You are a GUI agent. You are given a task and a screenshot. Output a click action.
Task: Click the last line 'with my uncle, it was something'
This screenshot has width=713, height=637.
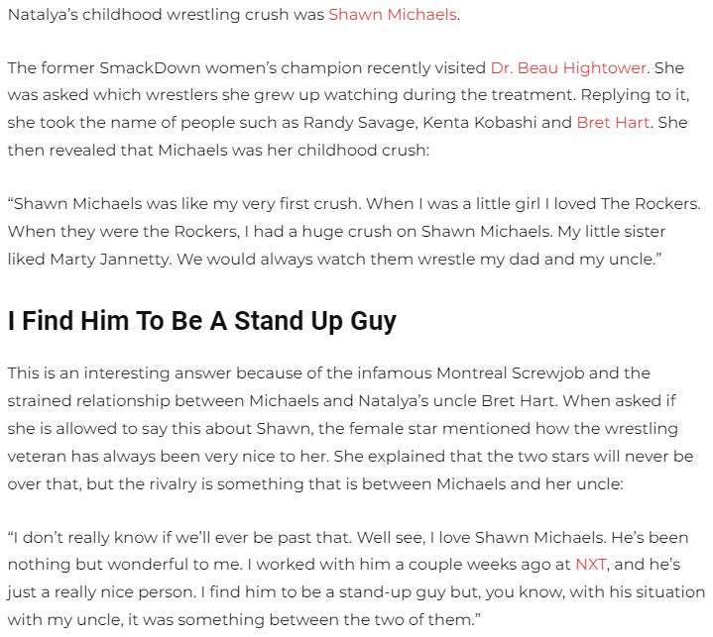[x=149, y=619]
